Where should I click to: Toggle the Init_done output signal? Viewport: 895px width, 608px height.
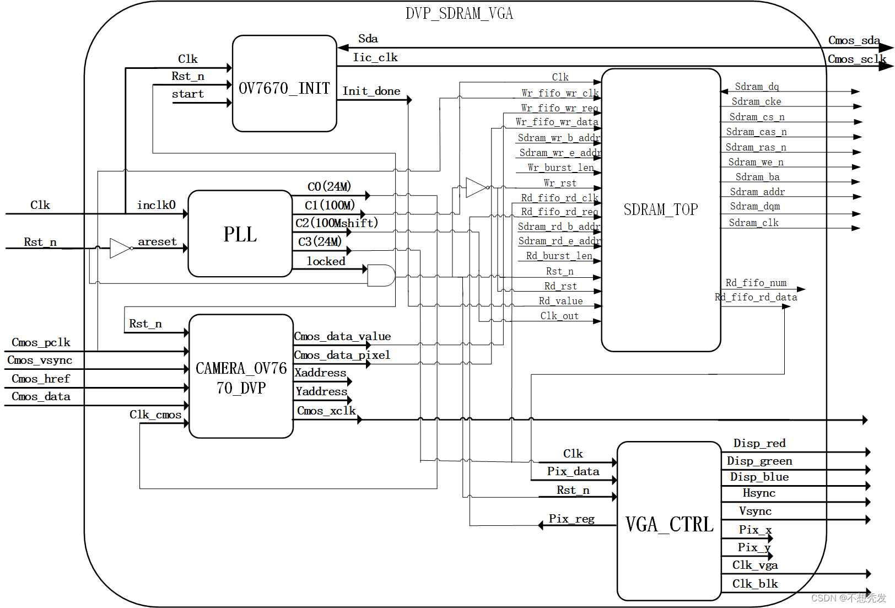pyautogui.click(x=371, y=91)
